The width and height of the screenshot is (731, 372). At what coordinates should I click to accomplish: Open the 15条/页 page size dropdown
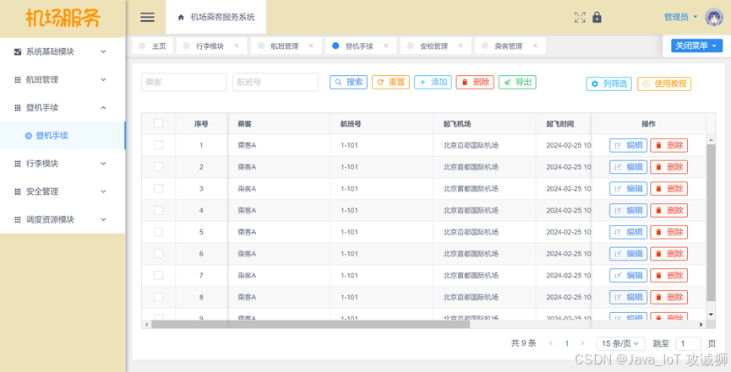[x=620, y=343]
